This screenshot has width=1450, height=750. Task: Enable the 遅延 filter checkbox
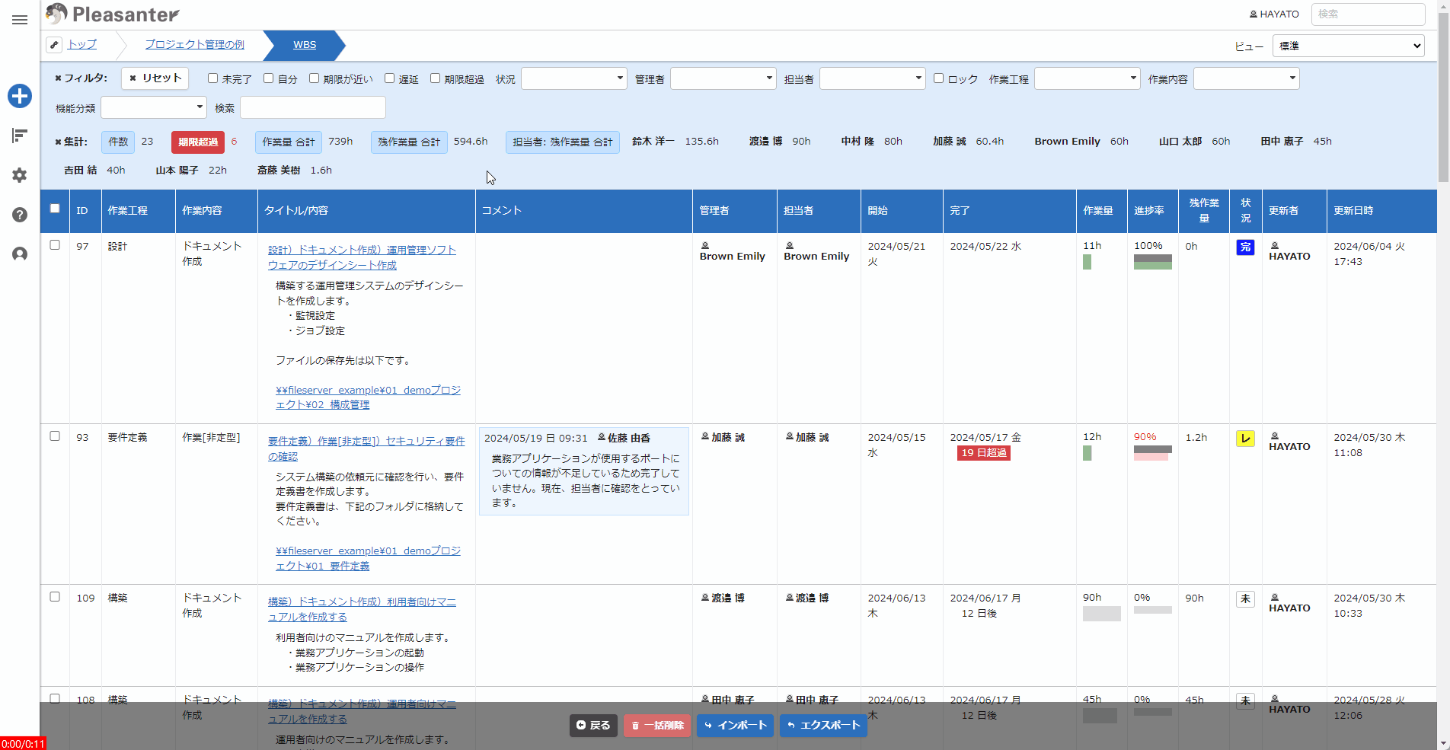point(390,78)
